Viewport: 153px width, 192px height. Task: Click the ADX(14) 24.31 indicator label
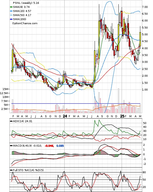coord(22,121)
